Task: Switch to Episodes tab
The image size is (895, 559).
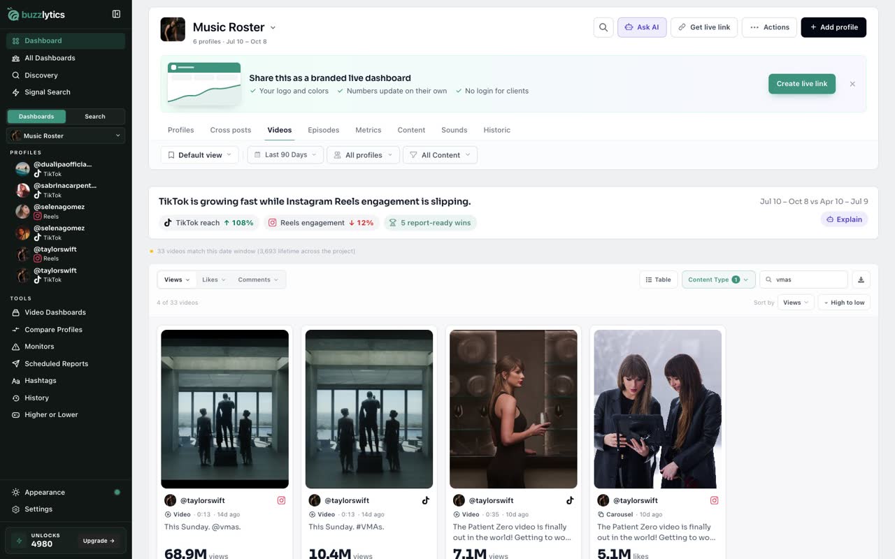Action: pos(324,130)
